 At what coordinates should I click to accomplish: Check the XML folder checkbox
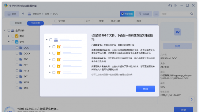coord(17,88)
